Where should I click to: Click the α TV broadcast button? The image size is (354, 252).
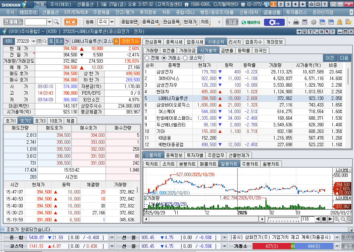tap(275, 22)
